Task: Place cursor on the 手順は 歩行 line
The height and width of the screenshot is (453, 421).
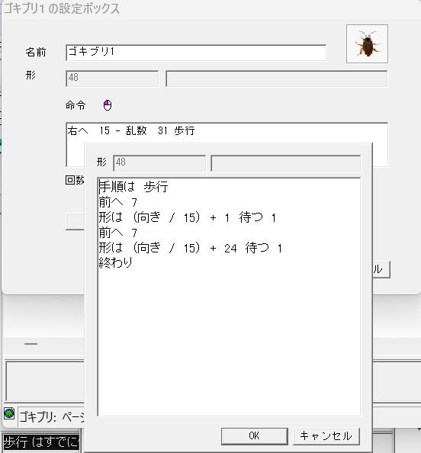Action: 133,187
